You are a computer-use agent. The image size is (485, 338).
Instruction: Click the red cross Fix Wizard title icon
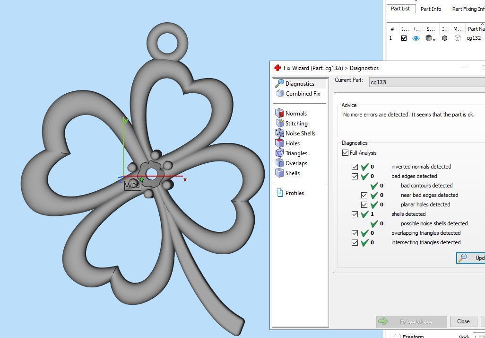tap(277, 68)
